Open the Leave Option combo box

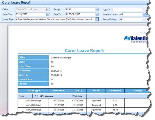(x=131, y=19)
